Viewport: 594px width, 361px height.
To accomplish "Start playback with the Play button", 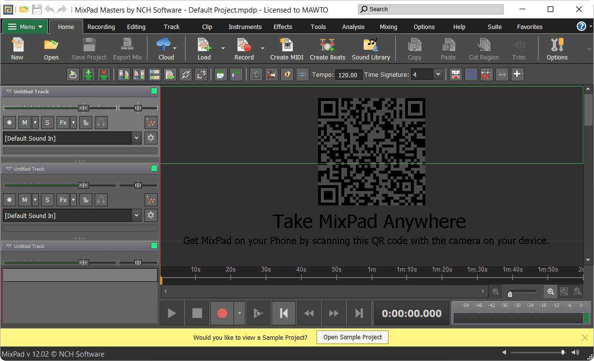I will [172, 313].
